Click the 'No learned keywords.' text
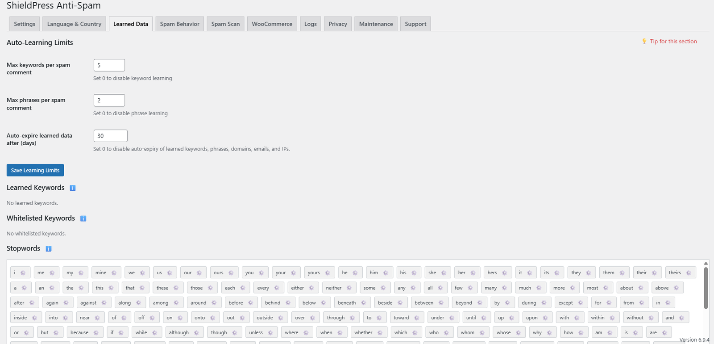714x344 pixels. tap(32, 203)
